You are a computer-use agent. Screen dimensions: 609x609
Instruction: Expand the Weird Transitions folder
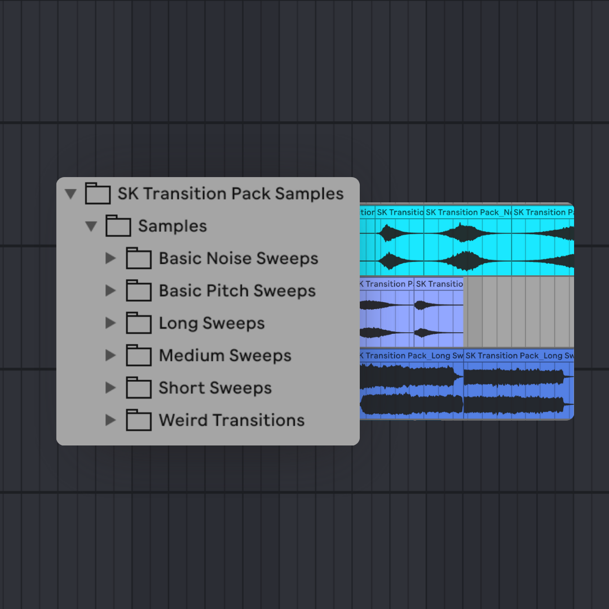[111, 420]
